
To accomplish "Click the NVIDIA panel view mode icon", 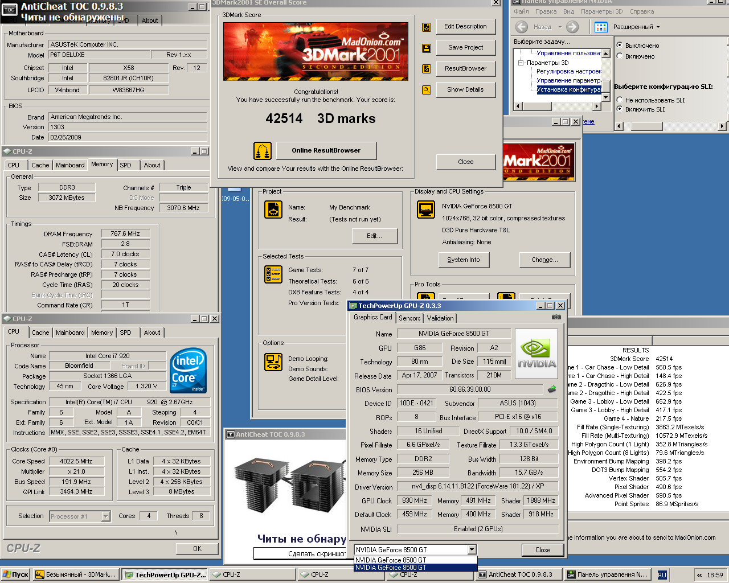I will point(601,27).
